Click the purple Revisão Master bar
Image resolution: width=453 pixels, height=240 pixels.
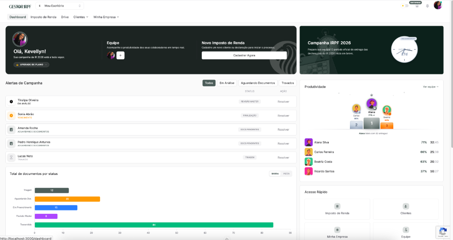(x=46, y=216)
